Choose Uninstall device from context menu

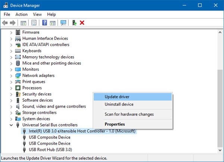point(133,104)
